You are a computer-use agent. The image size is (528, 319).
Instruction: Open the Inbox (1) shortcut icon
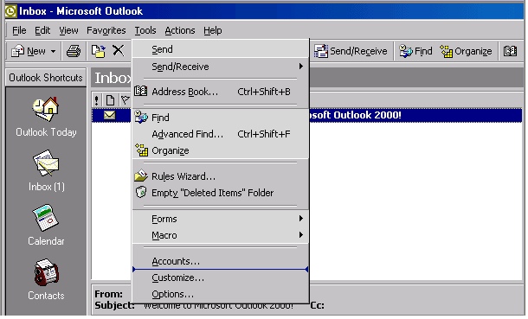click(x=46, y=163)
